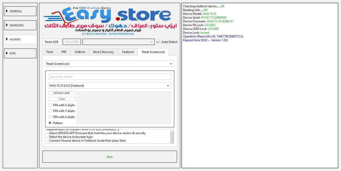Click the 'Device Model: WAS-TL10' log line
The width and height of the screenshot is (341, 171).
(x=200, y=14)
